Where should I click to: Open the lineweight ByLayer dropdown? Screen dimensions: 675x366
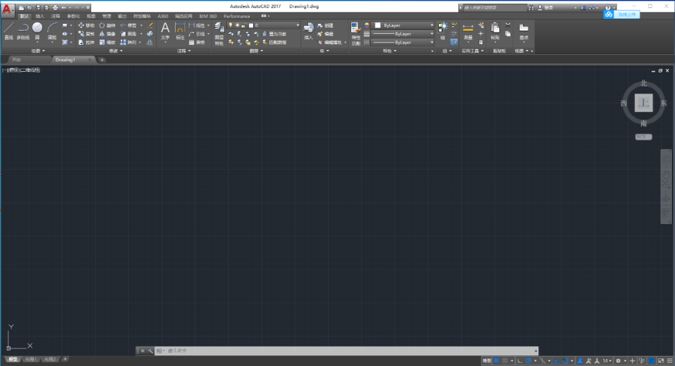tap(403, 34)
